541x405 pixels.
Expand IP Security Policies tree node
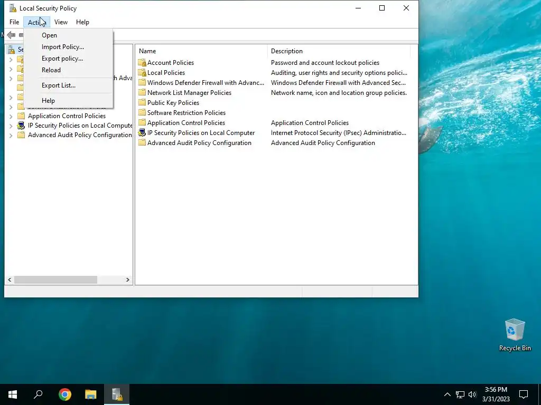coord(11,126)
